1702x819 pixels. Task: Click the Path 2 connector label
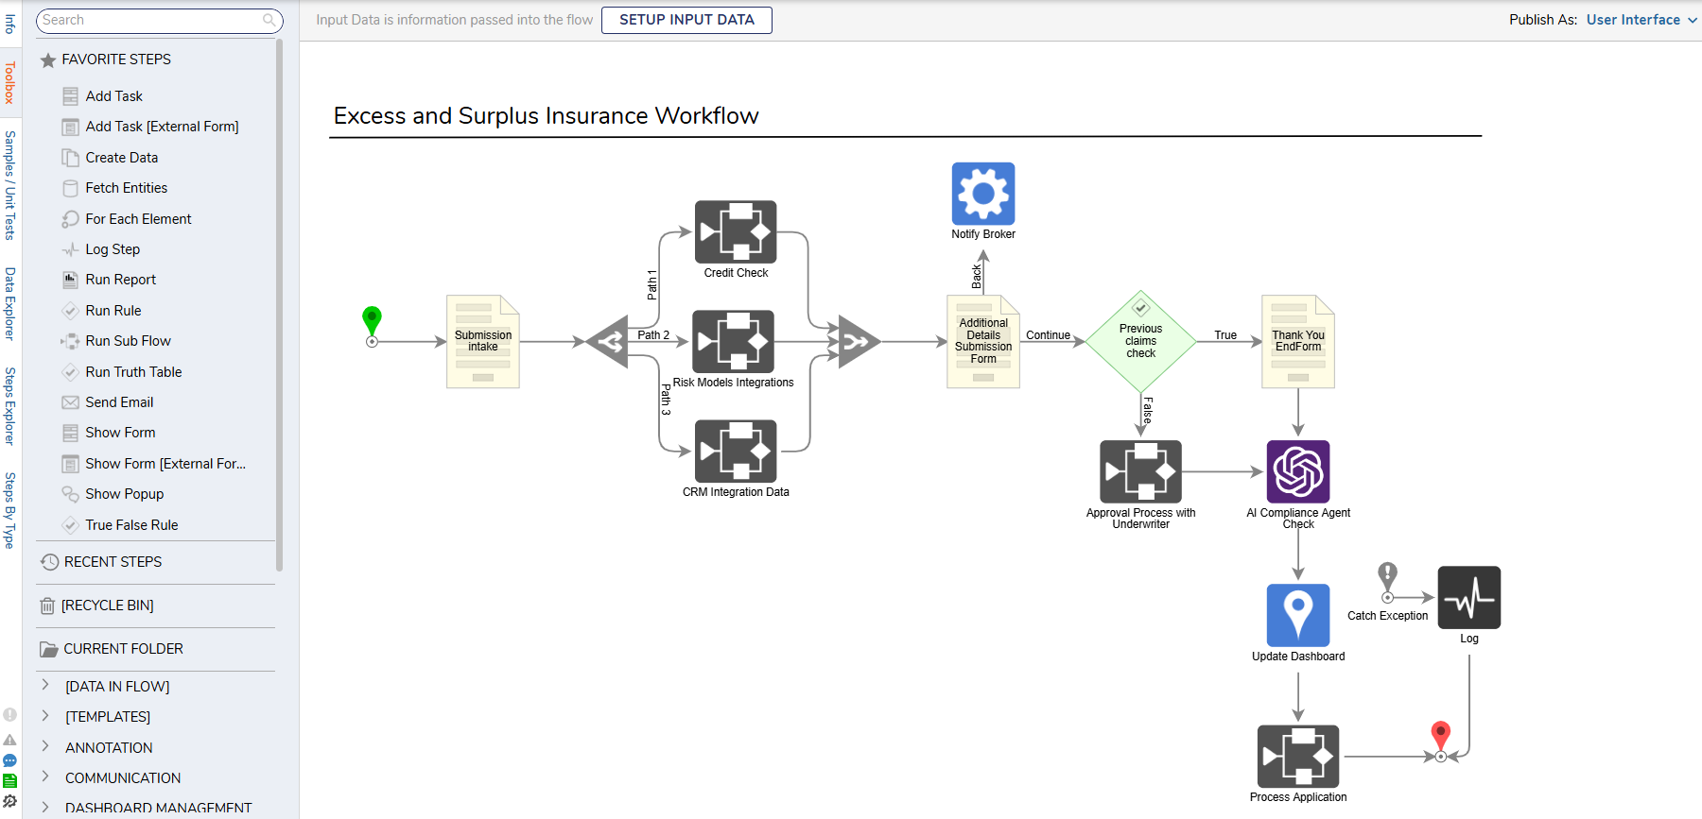[x=653, y=335]
